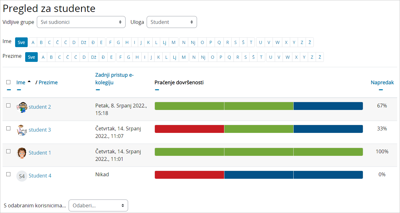Select the Student 4 row checkbox

pyautogui.click(x=8, y=174)
